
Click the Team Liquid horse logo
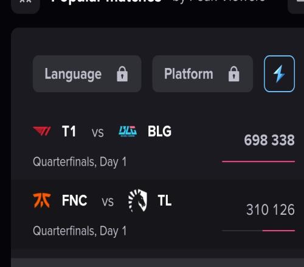pos(138,200)
